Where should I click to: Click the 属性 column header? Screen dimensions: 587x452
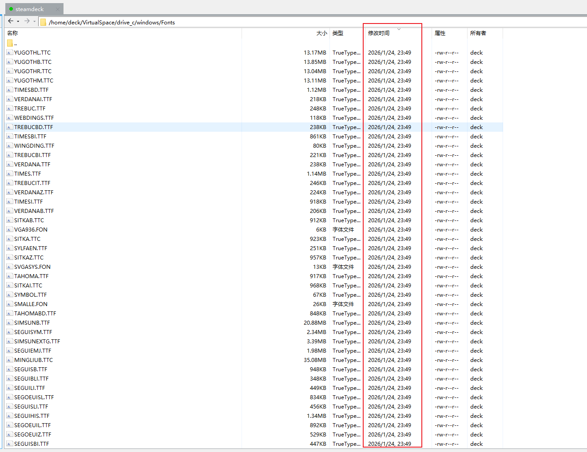440,33
